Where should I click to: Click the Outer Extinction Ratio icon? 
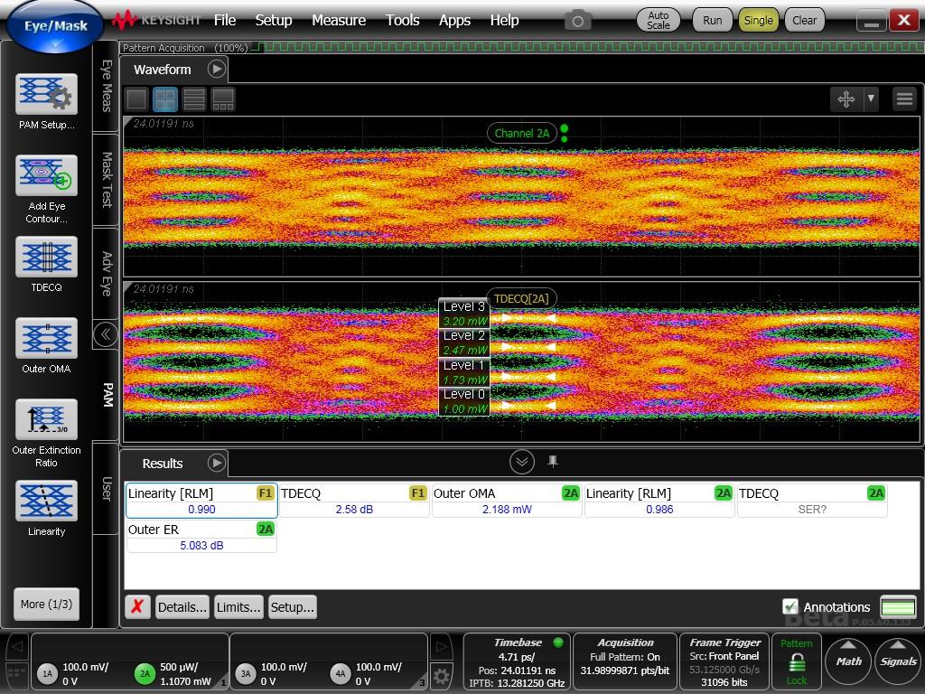pyautogui.click(x=46, y=420)
